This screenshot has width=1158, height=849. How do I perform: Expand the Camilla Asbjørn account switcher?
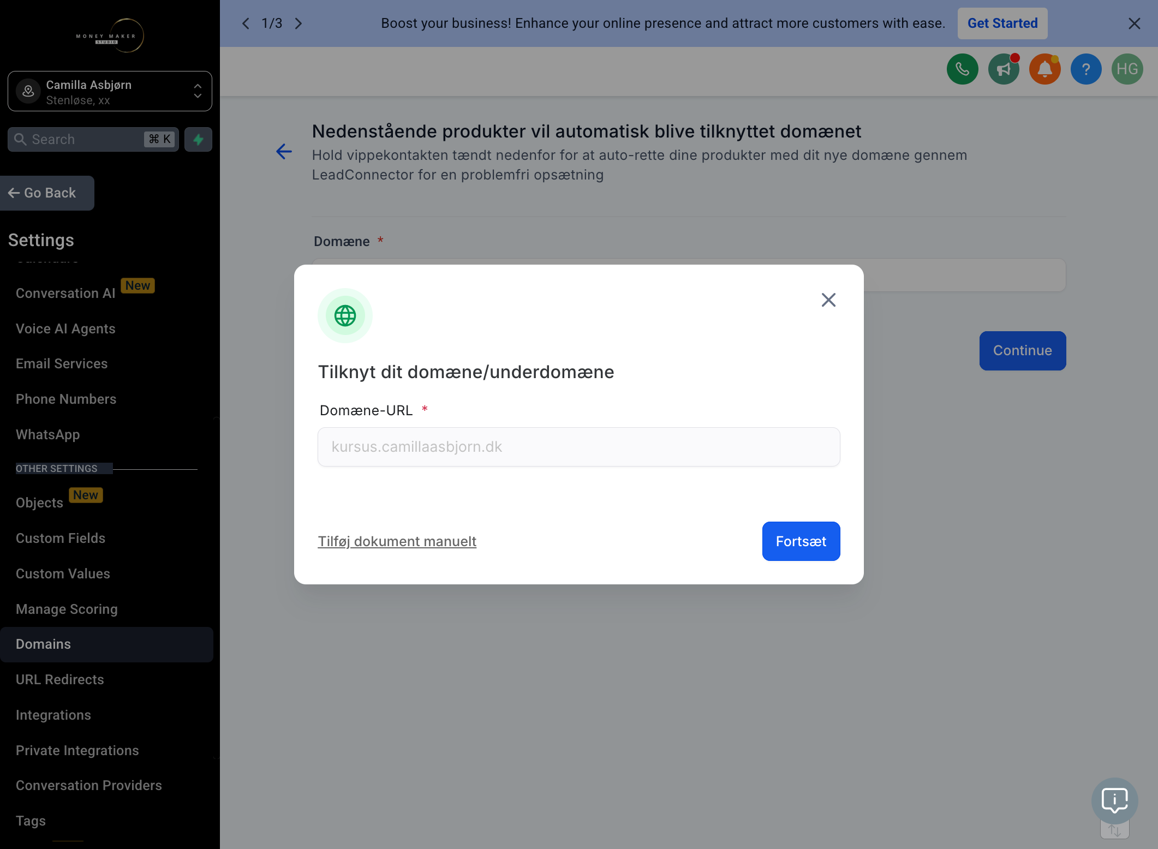coord(110,91)
